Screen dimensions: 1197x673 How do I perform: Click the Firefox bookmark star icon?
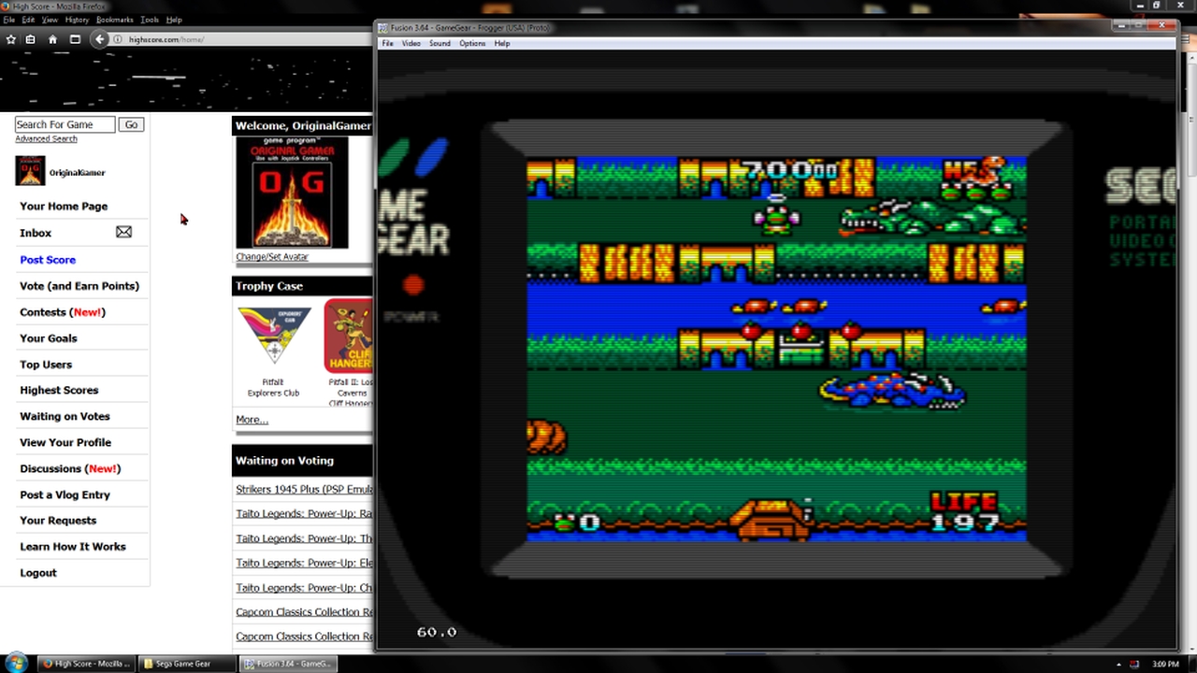(x=11, y=39)
